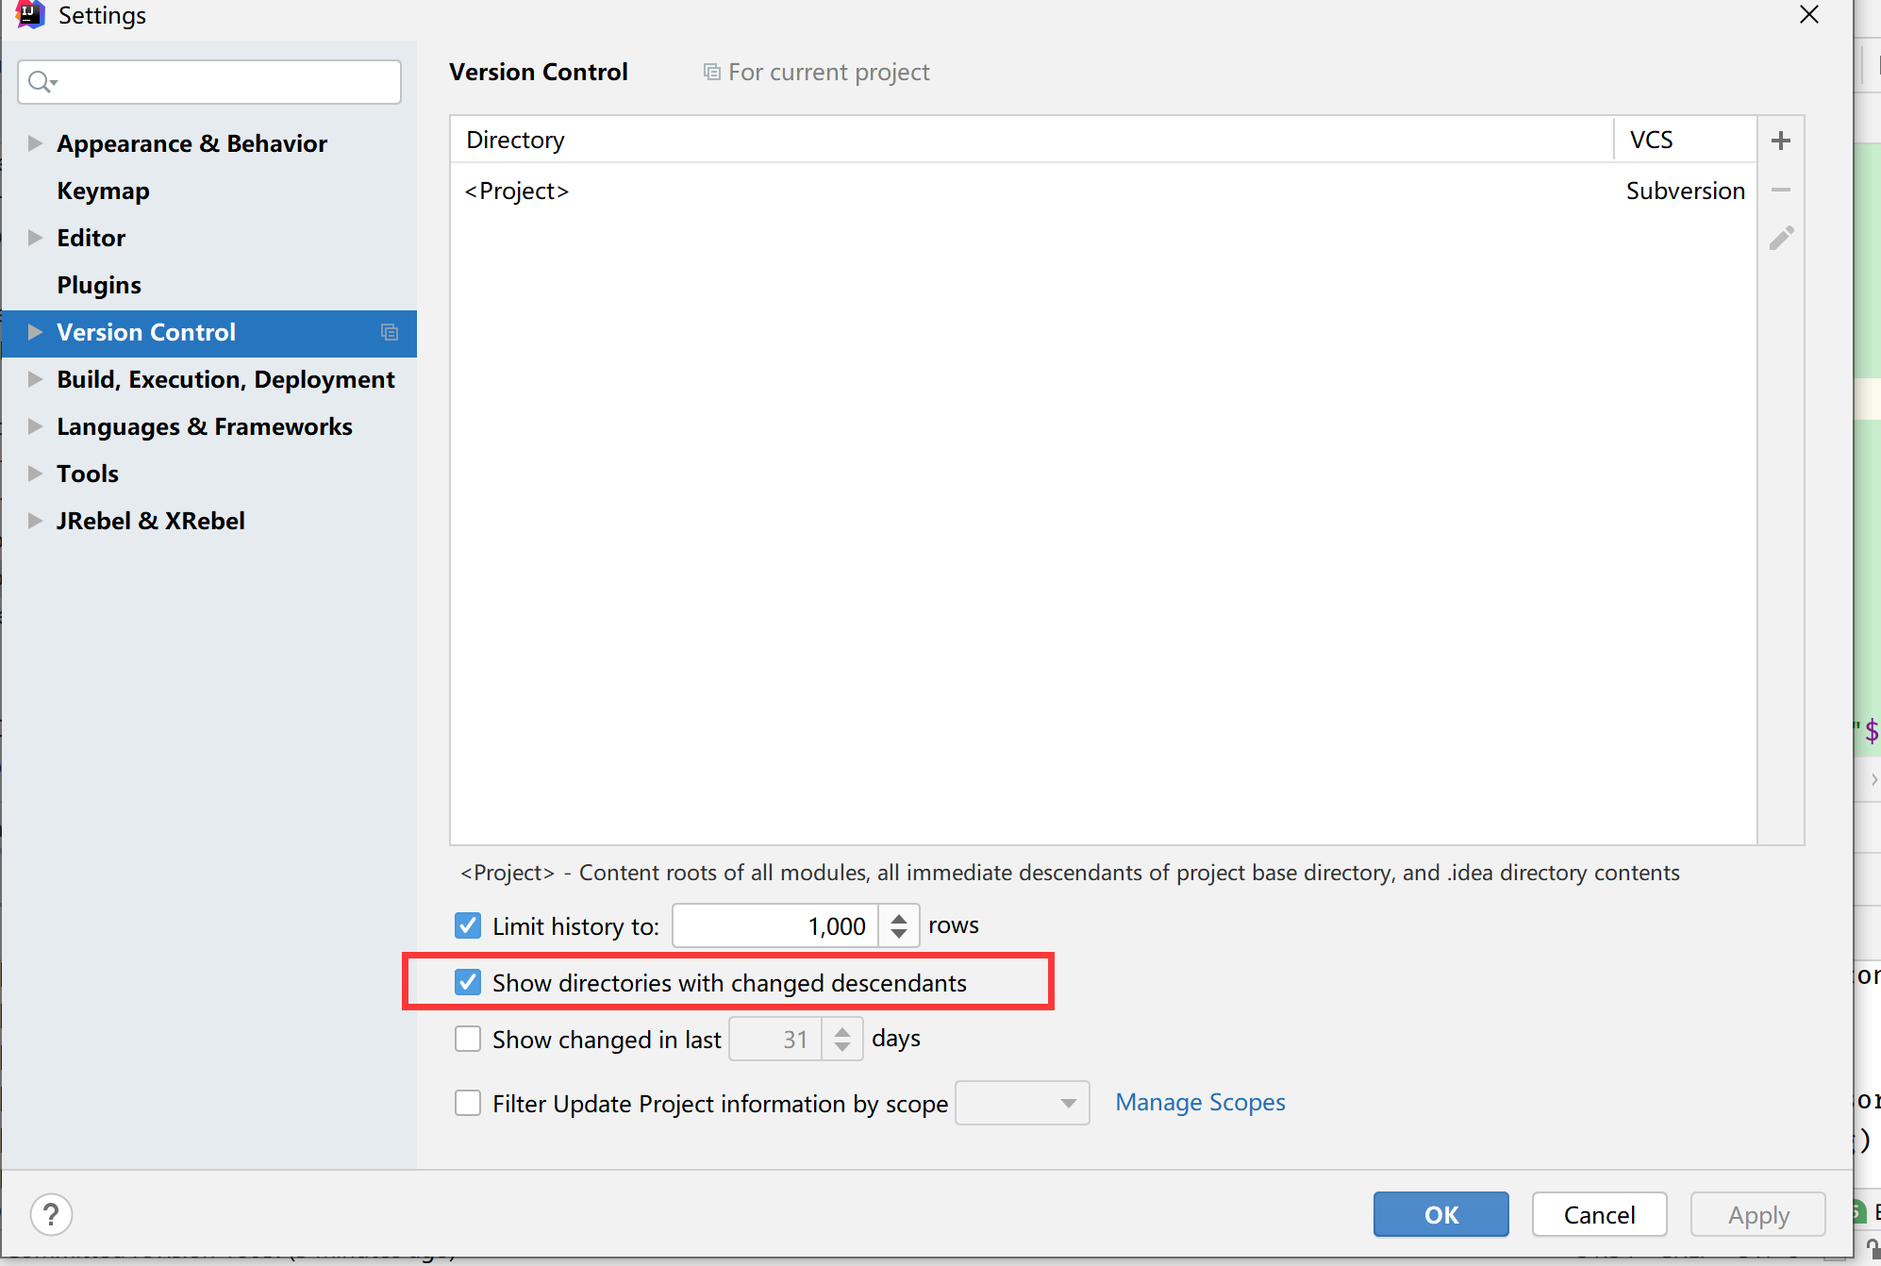
Task: Select the Keymap settings page
Action: click(103, 190)
